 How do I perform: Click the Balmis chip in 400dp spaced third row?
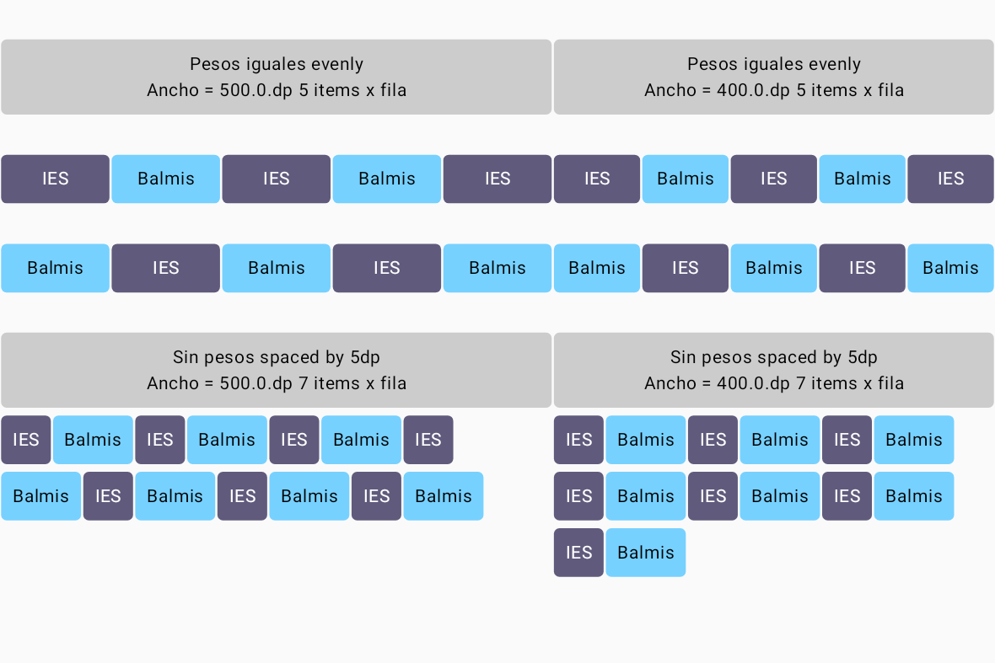click(645, 553)
